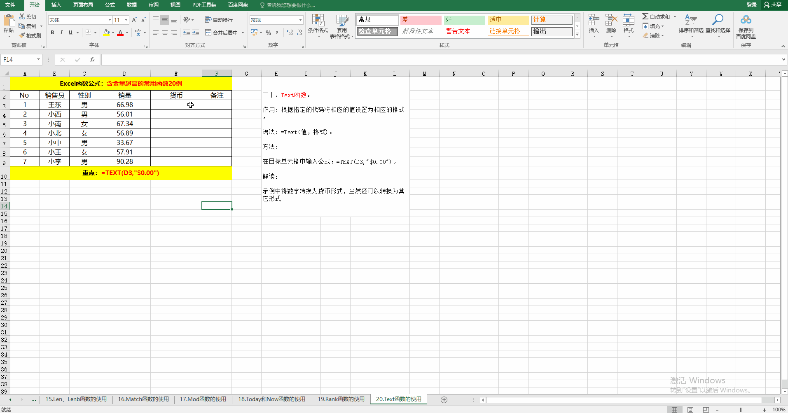Open the font color swatch
This screenshot has height=413, width=788.
pyautogui.click(x=121, y=33)
